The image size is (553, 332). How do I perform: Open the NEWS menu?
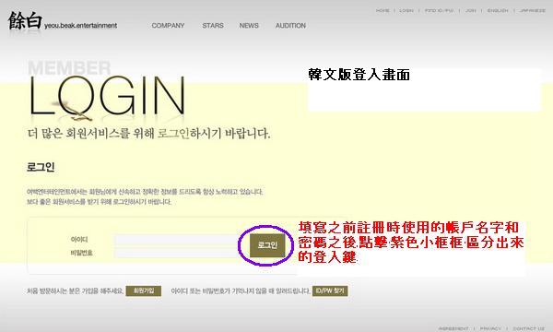click(x=249, y=26)
